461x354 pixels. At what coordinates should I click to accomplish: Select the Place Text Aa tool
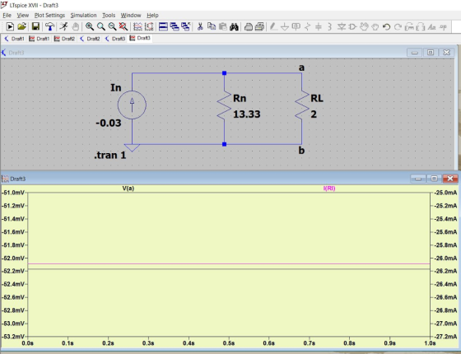(431, 26)
